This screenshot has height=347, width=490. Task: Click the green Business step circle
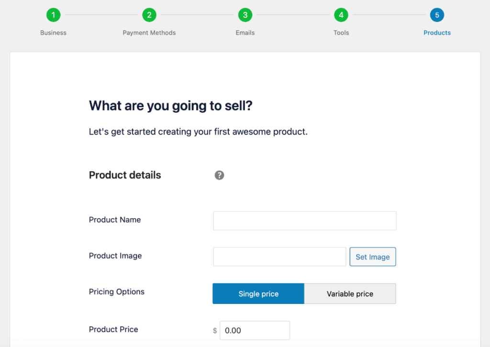pos(53,15)
